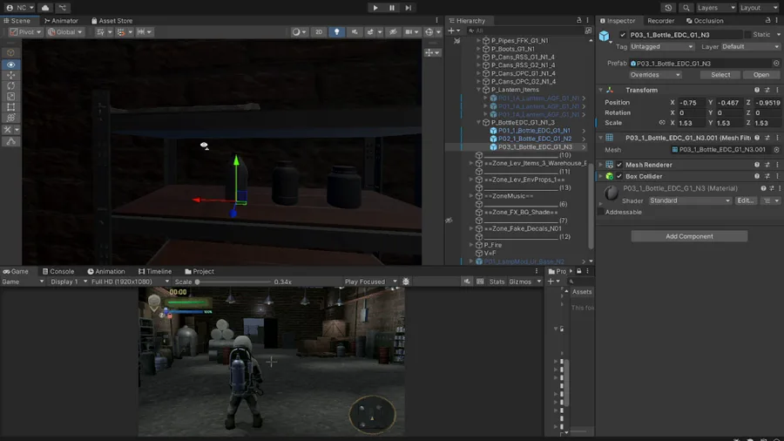Click the Add Component button

pyautogui.click(x=689, y=236)
